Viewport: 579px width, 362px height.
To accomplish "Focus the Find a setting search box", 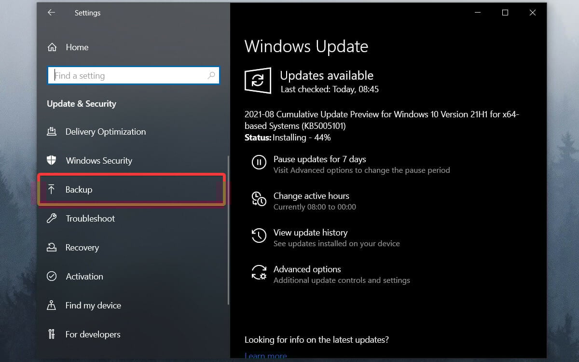I will point(134,76).
